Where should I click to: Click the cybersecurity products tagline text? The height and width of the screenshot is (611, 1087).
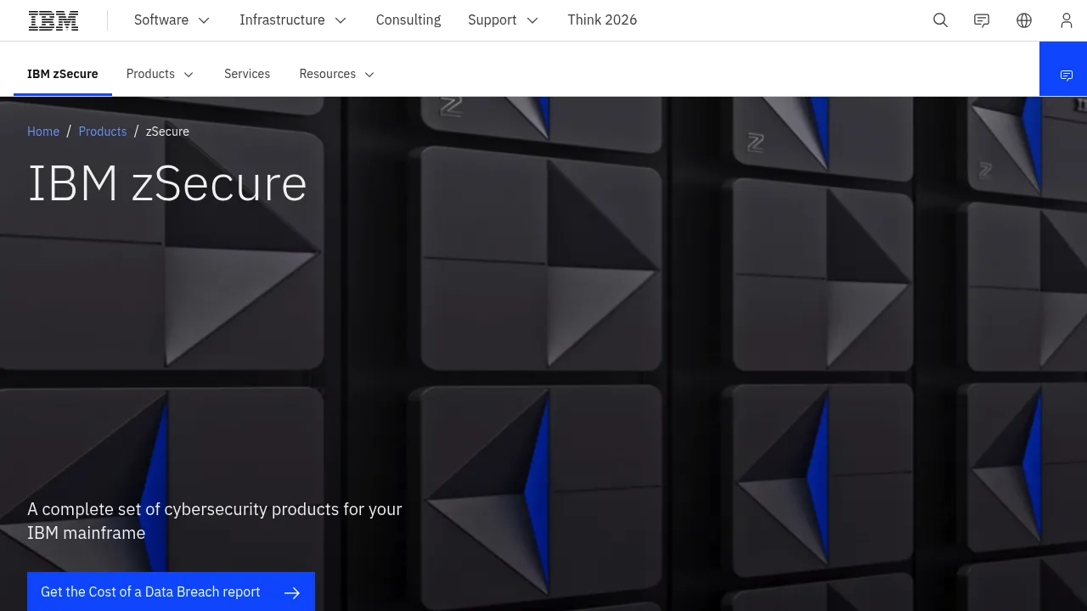pos(215,521)
